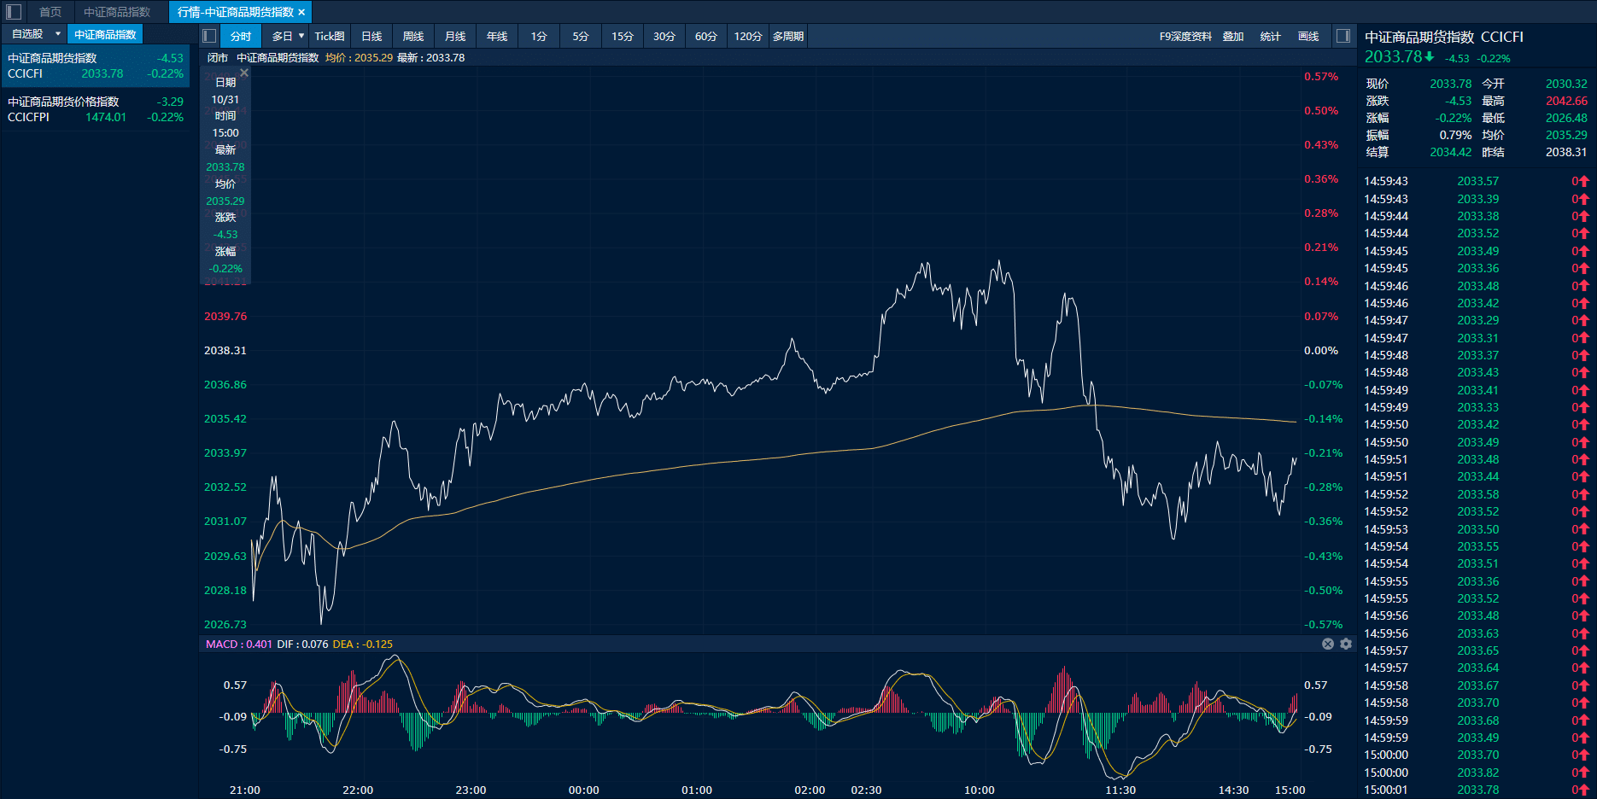Select the 日线 chart period
Screen dimensions: 1597x799
click(371, 36)
